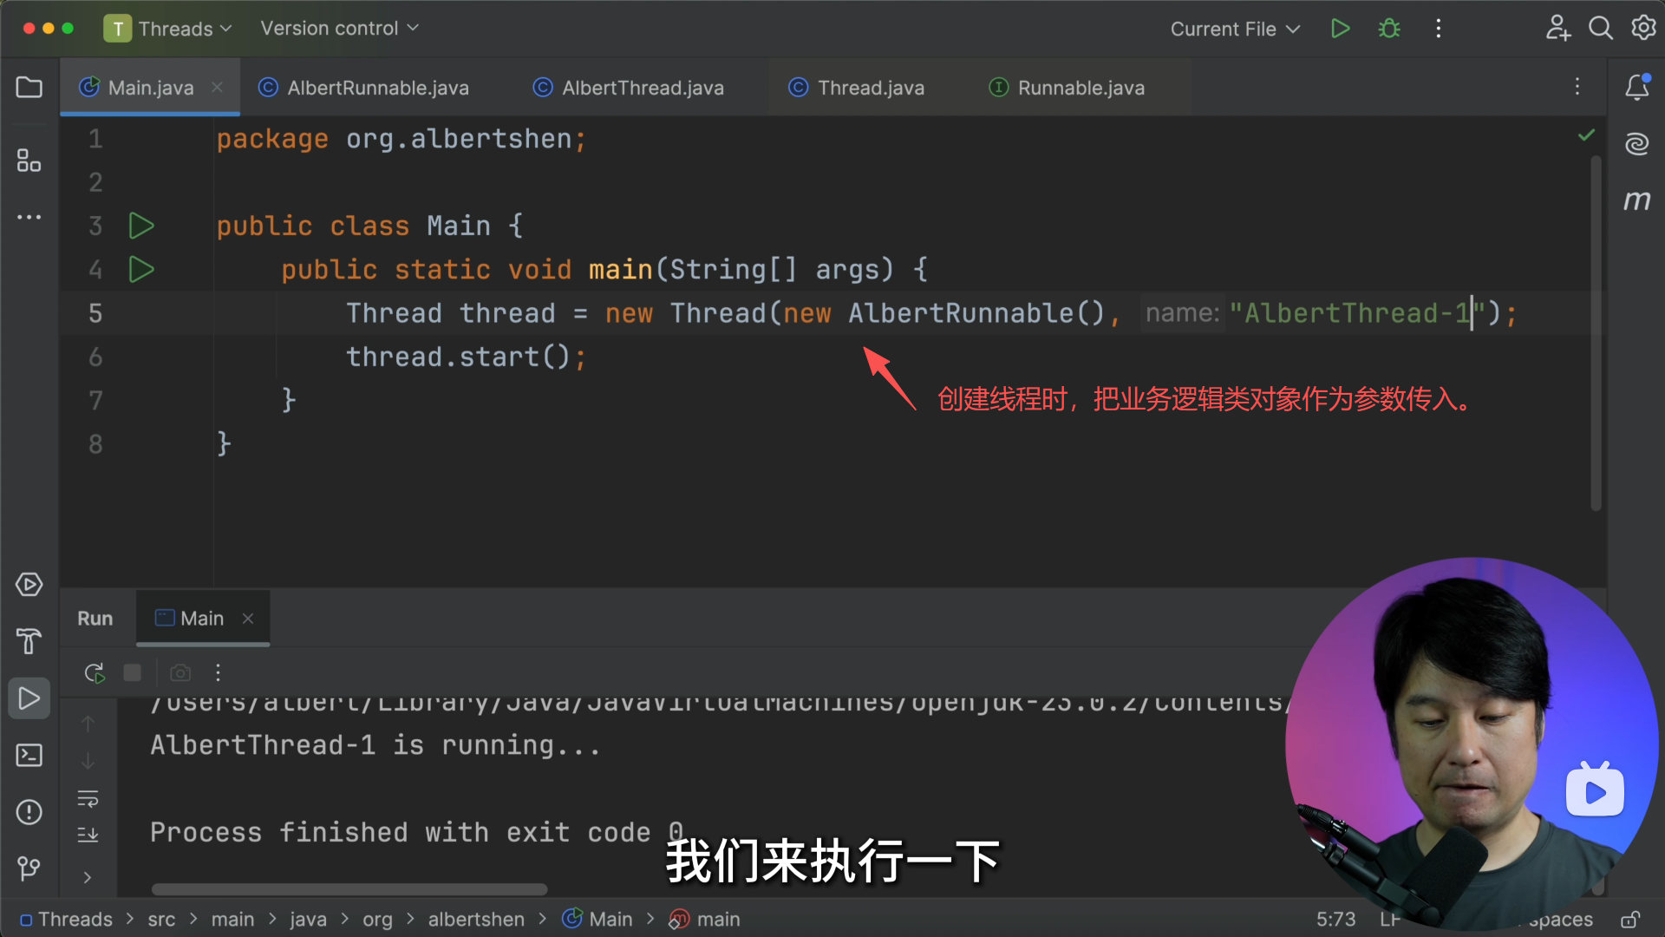Expand the Threads project dropdown
Viewport: 1665px width, 937px height.
pos(167,29)
